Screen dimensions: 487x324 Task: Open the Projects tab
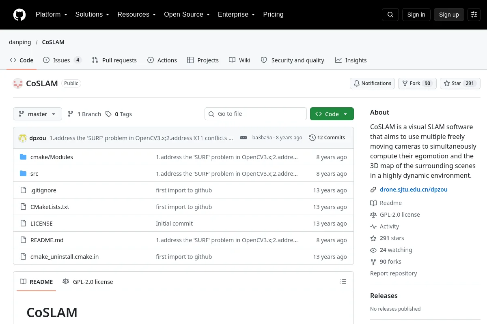203,60
